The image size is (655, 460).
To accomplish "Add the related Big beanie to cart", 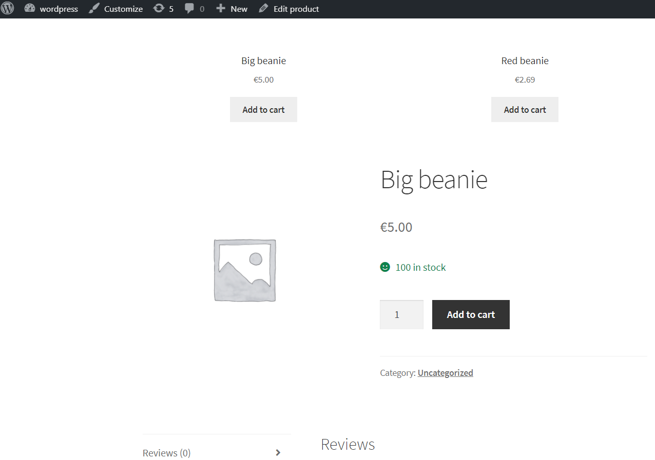I will [x=263, y=109].
